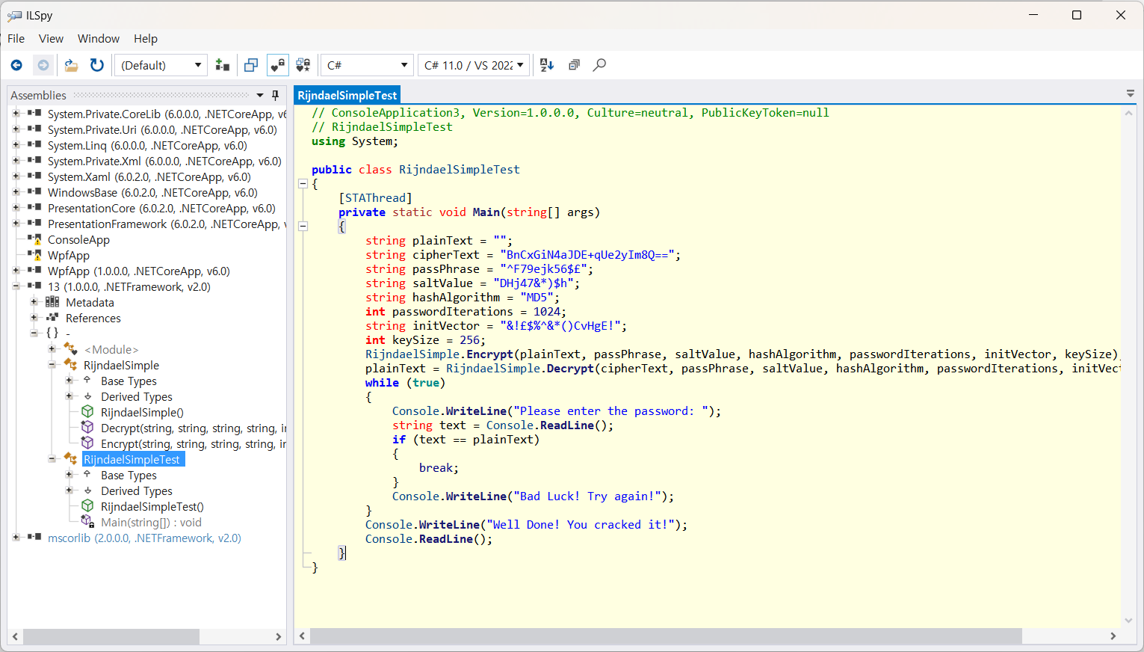Collapse the class body fold marker
The image size is (1144, 652).
[303, 184]
